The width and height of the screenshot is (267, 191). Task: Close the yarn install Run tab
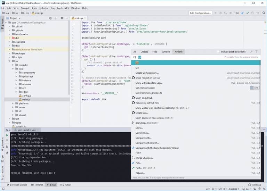pyautogui.click(x=38, y=130)
